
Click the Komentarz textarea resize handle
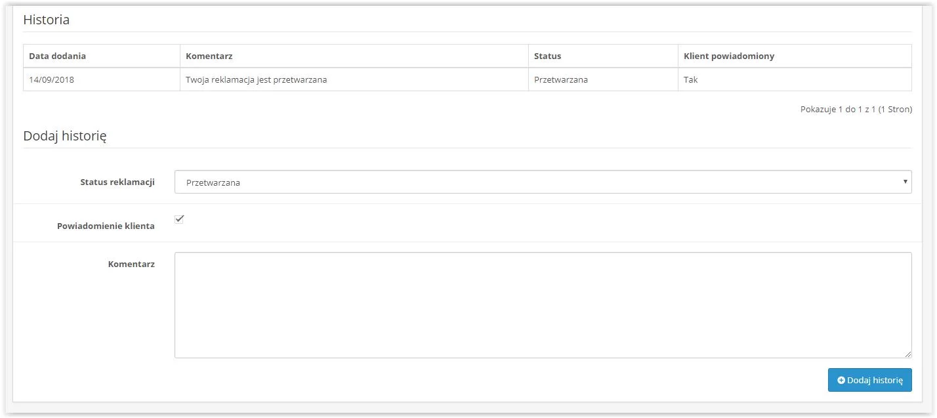tap(907, 354)
